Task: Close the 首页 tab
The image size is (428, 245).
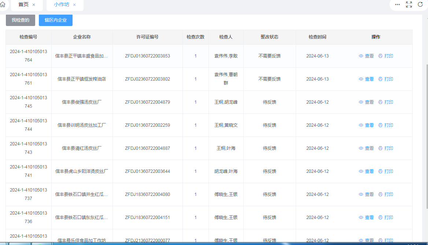Action: pos(34,5)
